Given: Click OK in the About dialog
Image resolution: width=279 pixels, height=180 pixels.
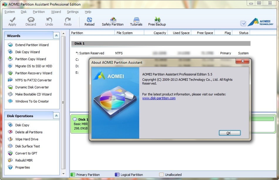Looking at the screenshot, I should pyautogui.click(x=230, y=133).
